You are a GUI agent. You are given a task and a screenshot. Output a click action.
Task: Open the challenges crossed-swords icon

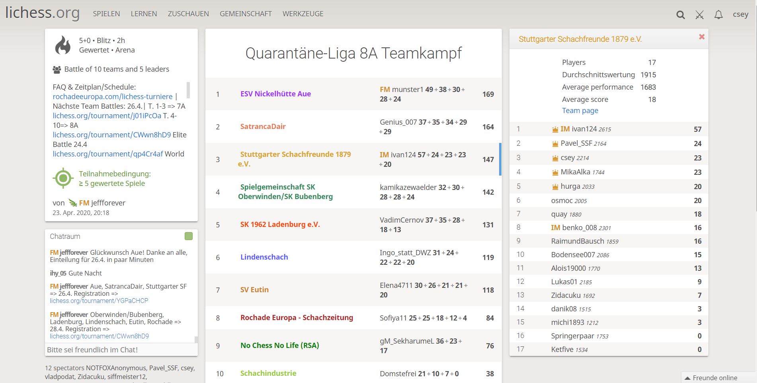click(x=699, y=15)
